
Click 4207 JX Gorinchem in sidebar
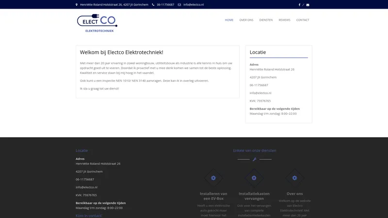point(263,78)
